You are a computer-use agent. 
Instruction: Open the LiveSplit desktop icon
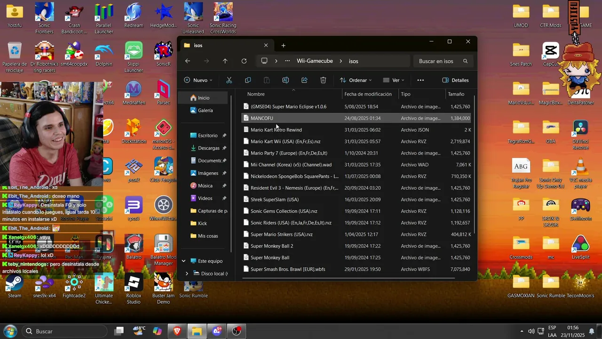580,248
